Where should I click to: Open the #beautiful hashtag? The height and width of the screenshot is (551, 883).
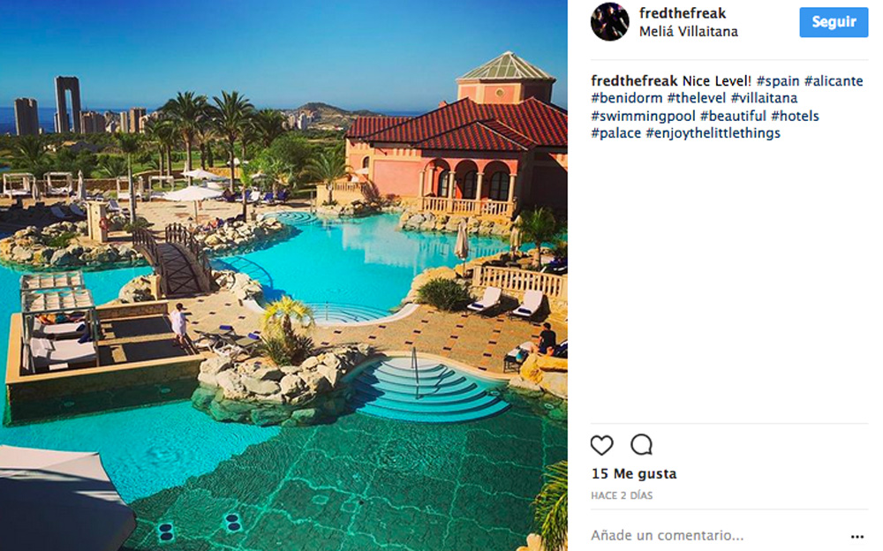click(x=733, y=116)
